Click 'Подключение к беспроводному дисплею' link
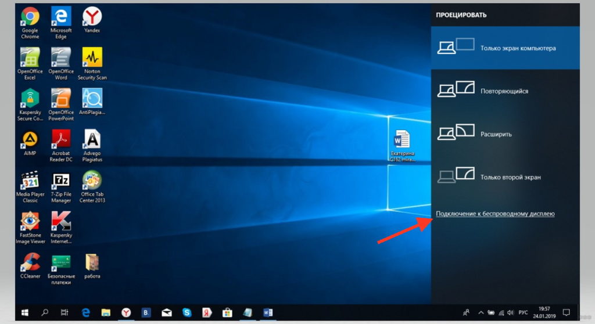 tap(495, 214)
